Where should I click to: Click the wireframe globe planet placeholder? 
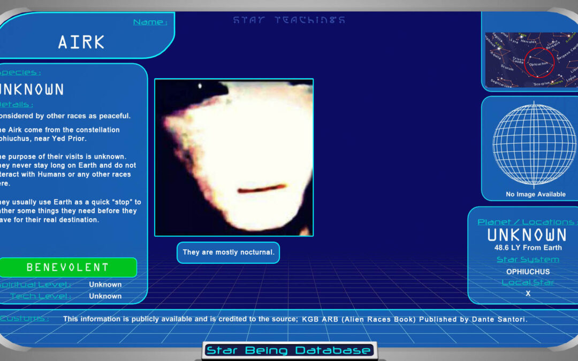click(x=534, y=144)
